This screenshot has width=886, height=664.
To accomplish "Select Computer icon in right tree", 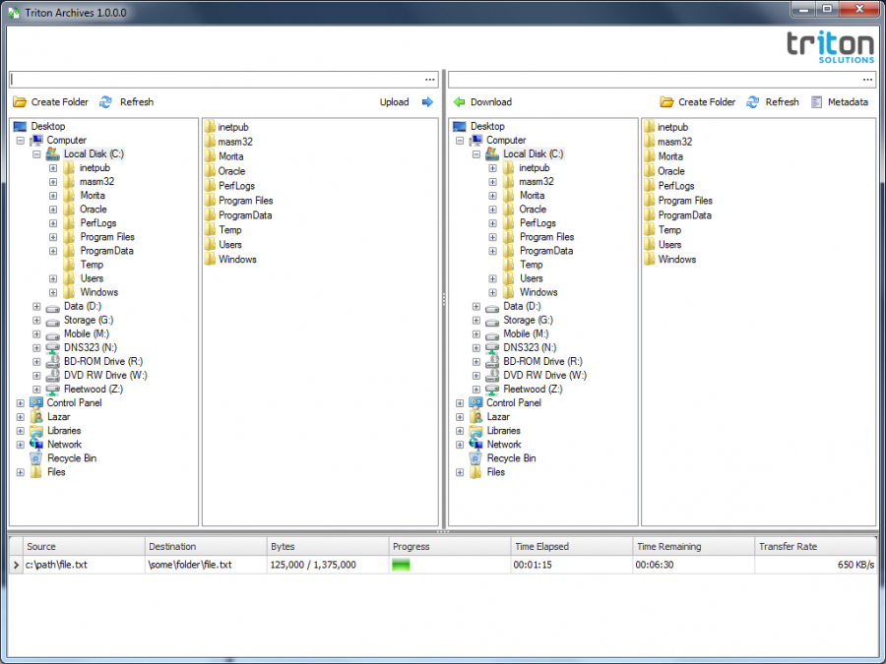I will (x=475, y=140).
